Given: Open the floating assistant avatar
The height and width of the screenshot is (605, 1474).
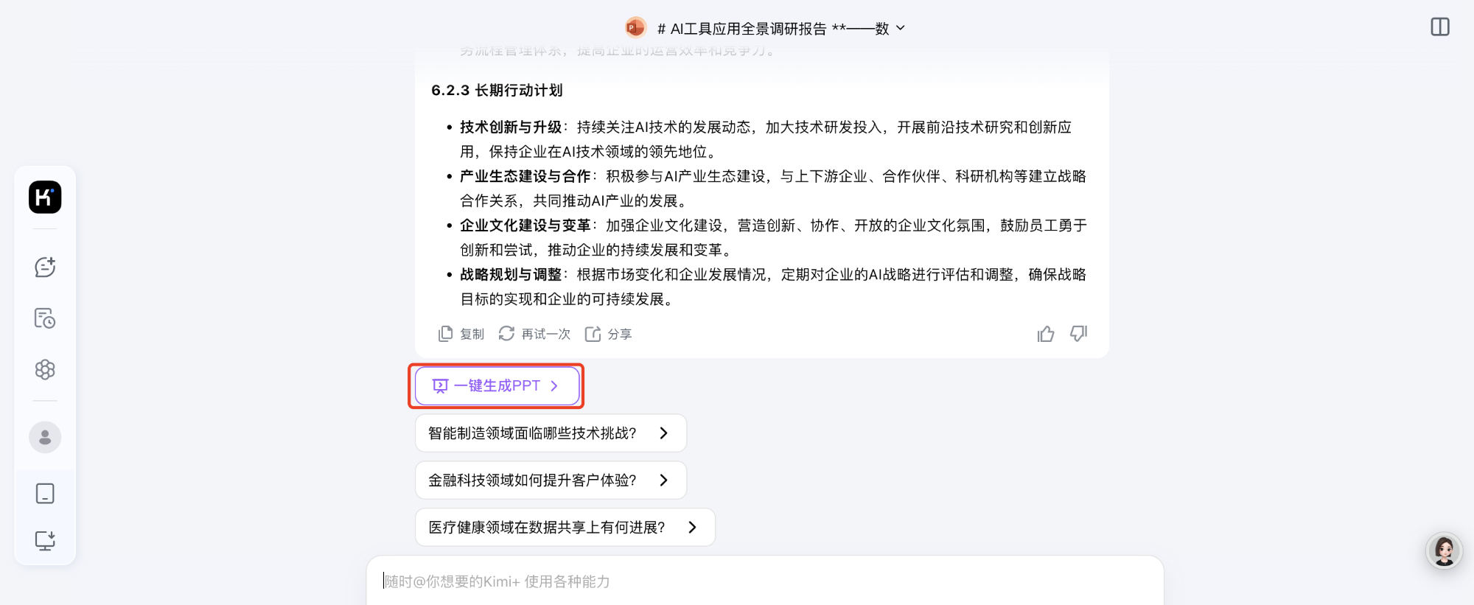Looking at the screenshot, I should click(x=1443, y=550).
